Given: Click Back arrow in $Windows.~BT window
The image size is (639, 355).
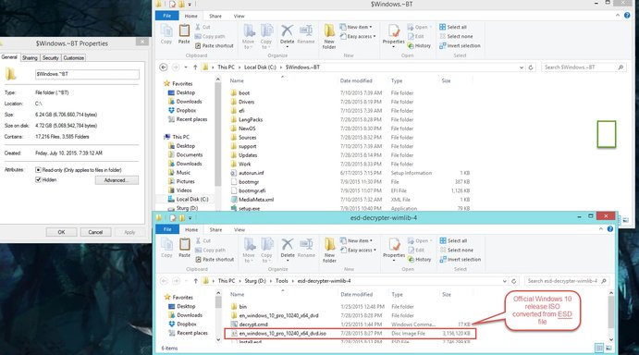Looking at the screenshot, I should [164, 67].
